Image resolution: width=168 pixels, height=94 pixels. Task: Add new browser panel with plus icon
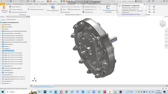(x=8, y=17)
